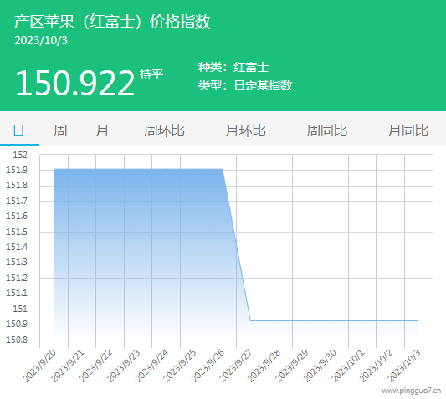Click the 2023/9/20 x-axis label
The width and height of the screenshot is (446, 399).
(x=39, y=366)
